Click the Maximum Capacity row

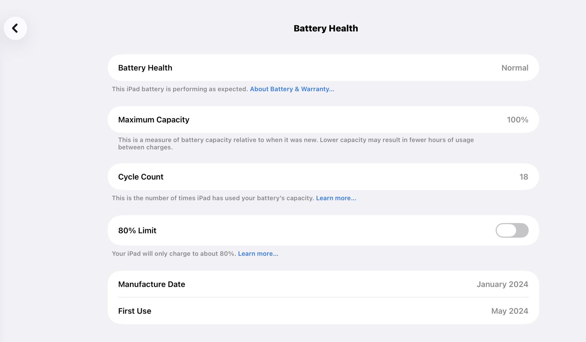[x=323, y=120]
